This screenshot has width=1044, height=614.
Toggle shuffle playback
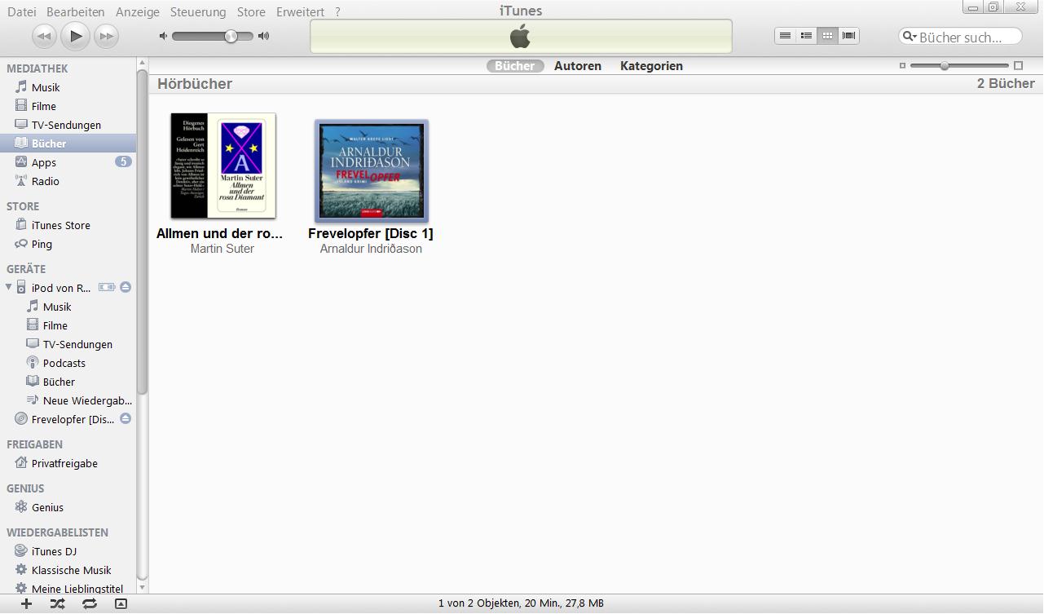(57, 603)
